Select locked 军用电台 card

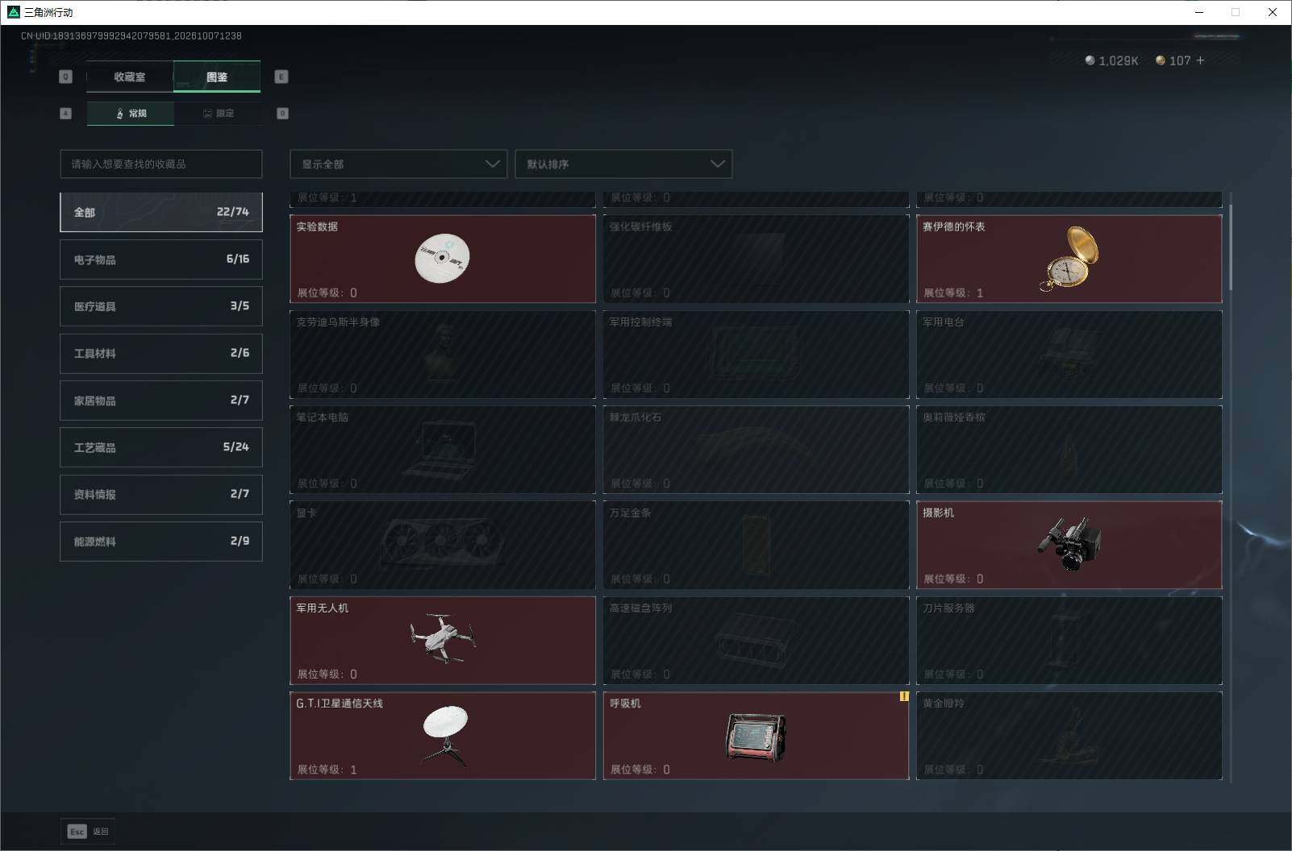click(x=1069, y=354)
